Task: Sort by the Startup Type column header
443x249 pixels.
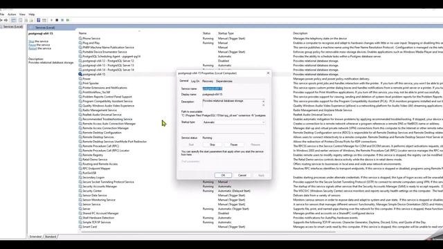Action: coord(226,33)
